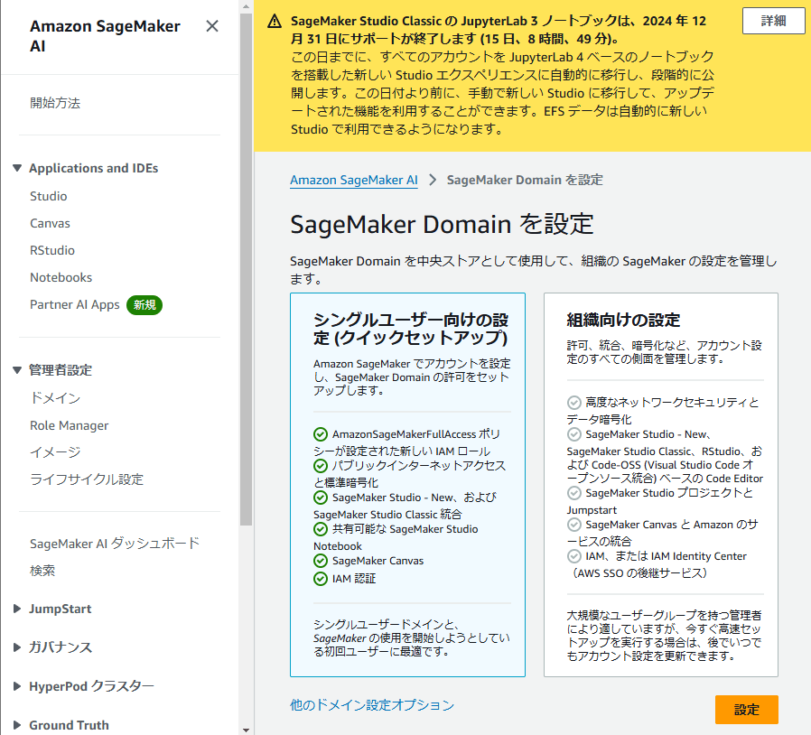
Task: Go to RStudio
Action: coord(52,250)
